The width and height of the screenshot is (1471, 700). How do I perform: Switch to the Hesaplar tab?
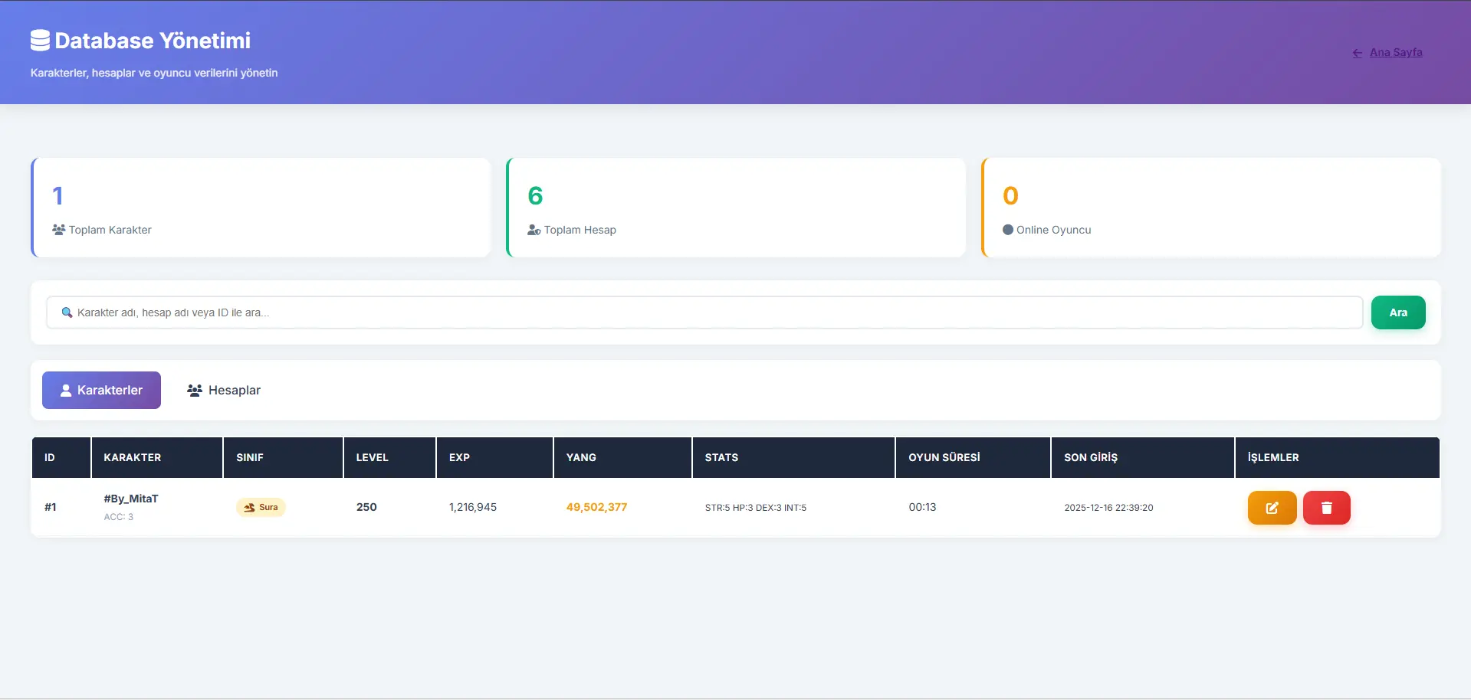tap(224, 391)
